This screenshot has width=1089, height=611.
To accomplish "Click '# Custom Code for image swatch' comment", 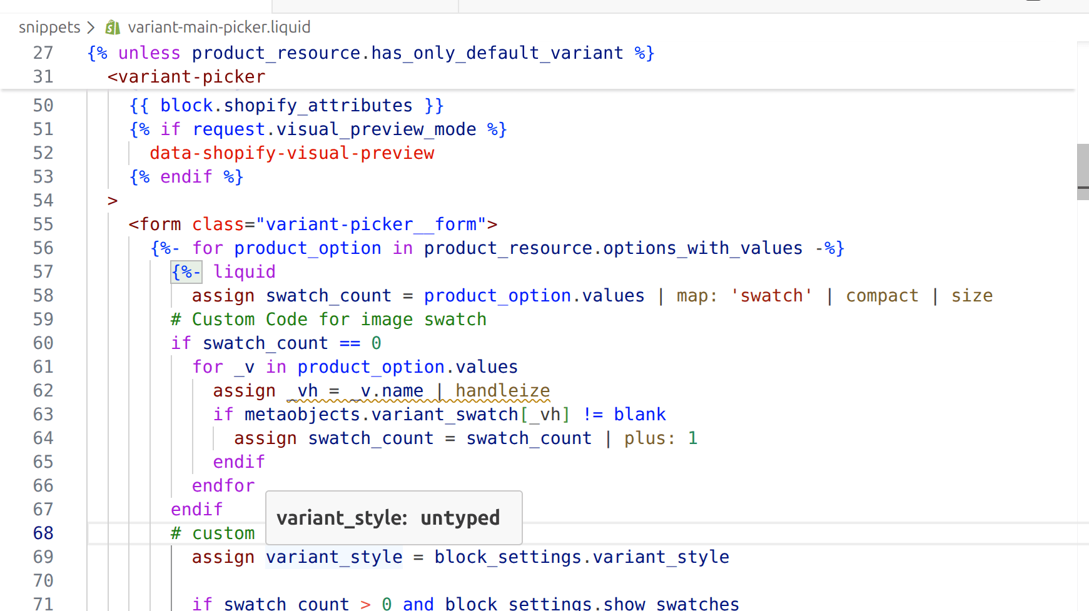I will (328, 320).
